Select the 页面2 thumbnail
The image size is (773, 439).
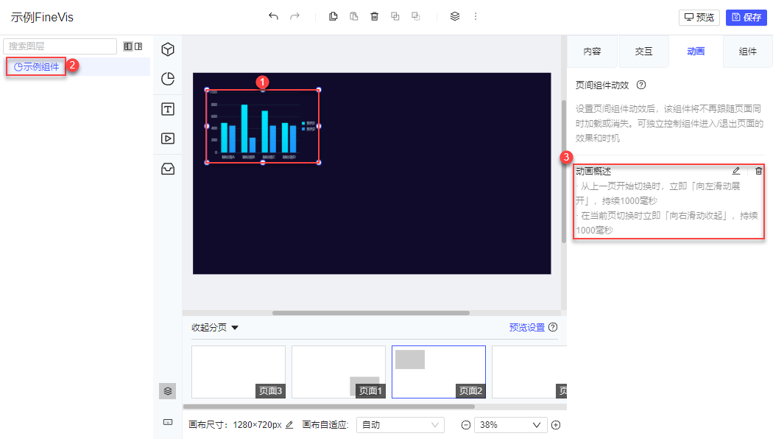(x=439, y=372)
